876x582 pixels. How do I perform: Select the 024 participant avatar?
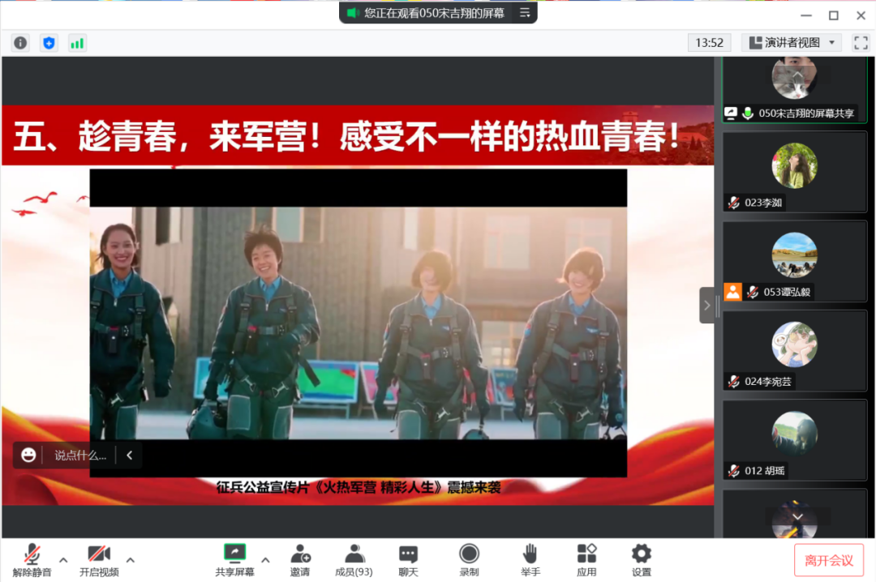click(x=794, y=344)
